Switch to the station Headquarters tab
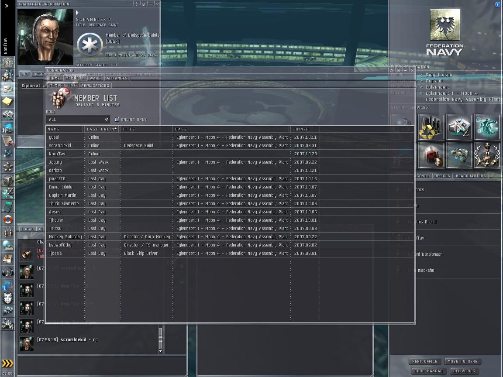This screenshot has height=377, width=503. (471, 176)
